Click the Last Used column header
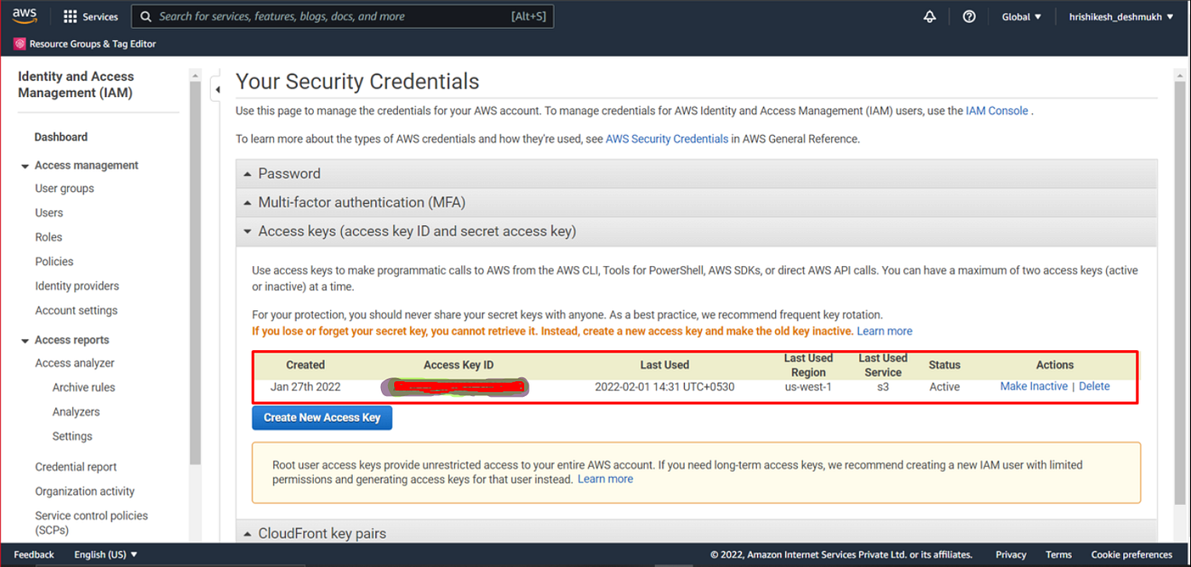Viewport: 1191px width, 567px height. click(664, 365)
